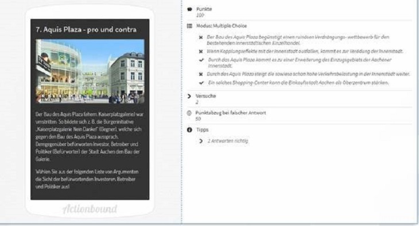Select the '7. Aquis Plaza - pro und contra' heading
This screenshot has height=226, width=419.
click(x=86, y=29)
